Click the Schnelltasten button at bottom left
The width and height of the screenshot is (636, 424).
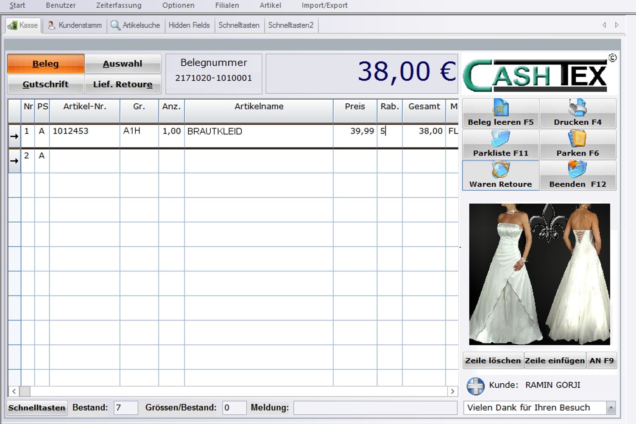pyautogui.click(x=37, y=408)
